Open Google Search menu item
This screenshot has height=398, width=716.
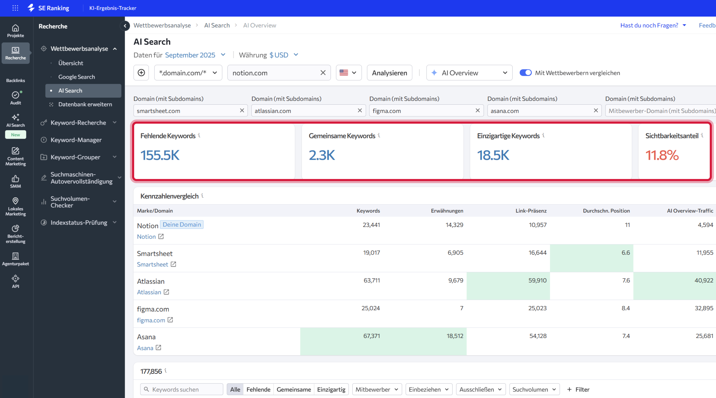76,77
